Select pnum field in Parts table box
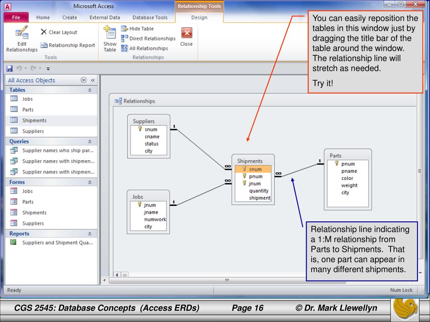This screenshot has height=322, width=430. (348, 164)
